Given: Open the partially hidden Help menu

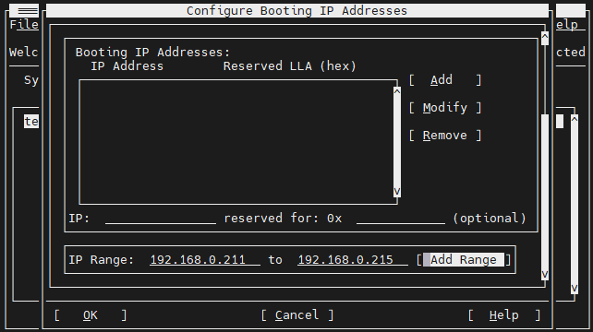Looking at the screenshot, I should coord(567,25).
